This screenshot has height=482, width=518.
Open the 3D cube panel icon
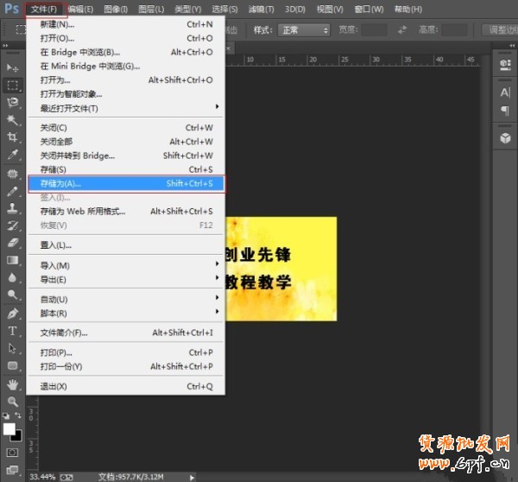pyautogui.click(x=505, y=138)
